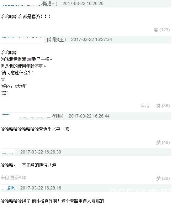Image resolution: width=175 pixels, height=208 pixels.
Task: Click the 16:28:16 comment timestamp
Action: (x=41, y=188)
